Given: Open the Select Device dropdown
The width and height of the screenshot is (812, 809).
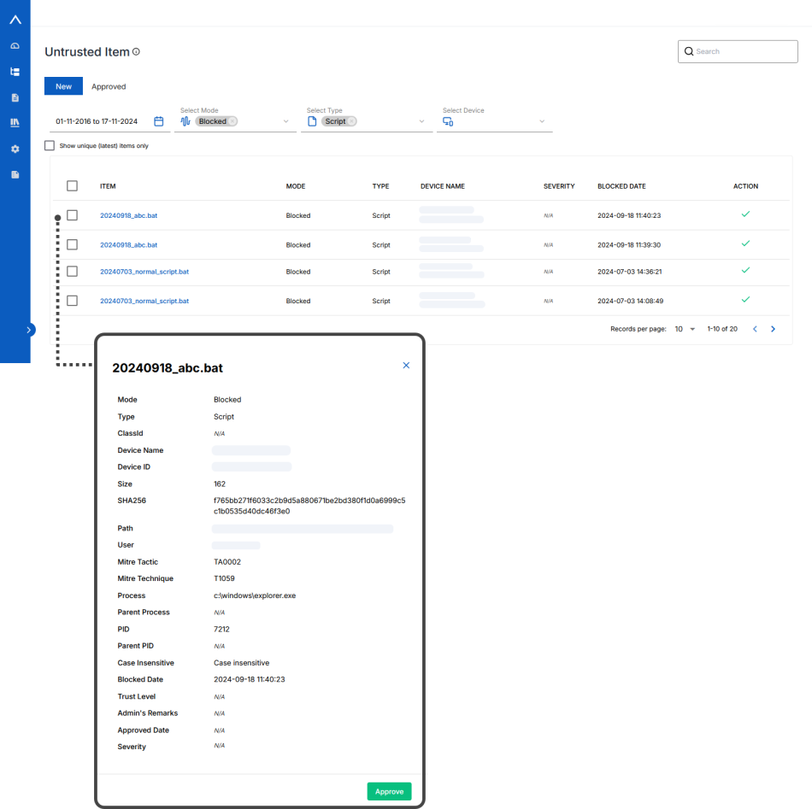Looking at the screenshot, I should pos(542,121).
